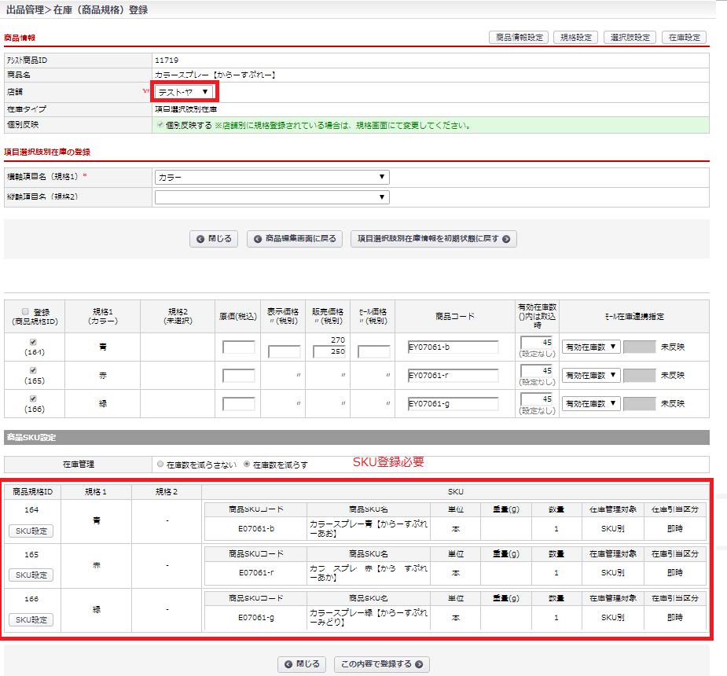Open 有効在庫数 dropdown in the 青 row
Screen dimensions: 727x676
point(591,347)
